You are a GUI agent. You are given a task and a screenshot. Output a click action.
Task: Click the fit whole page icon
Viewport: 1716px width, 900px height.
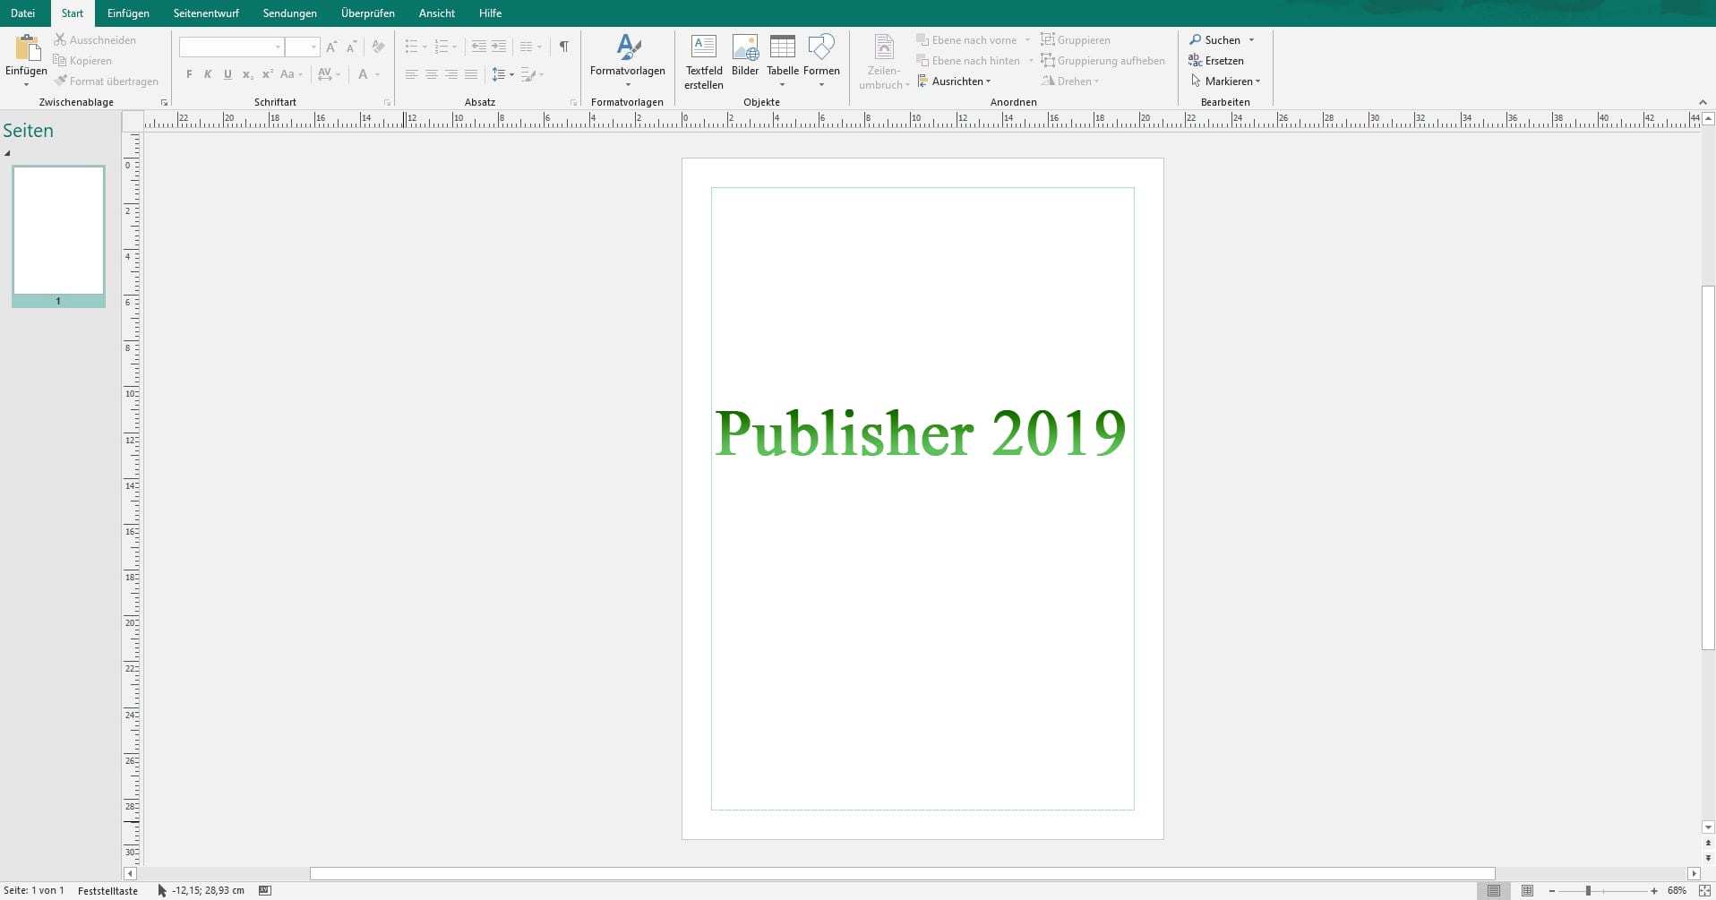[x=1704, y=891]
